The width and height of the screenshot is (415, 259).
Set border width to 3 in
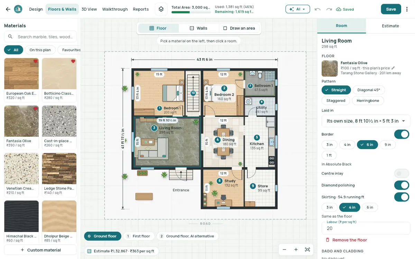(x=329, y=145)
